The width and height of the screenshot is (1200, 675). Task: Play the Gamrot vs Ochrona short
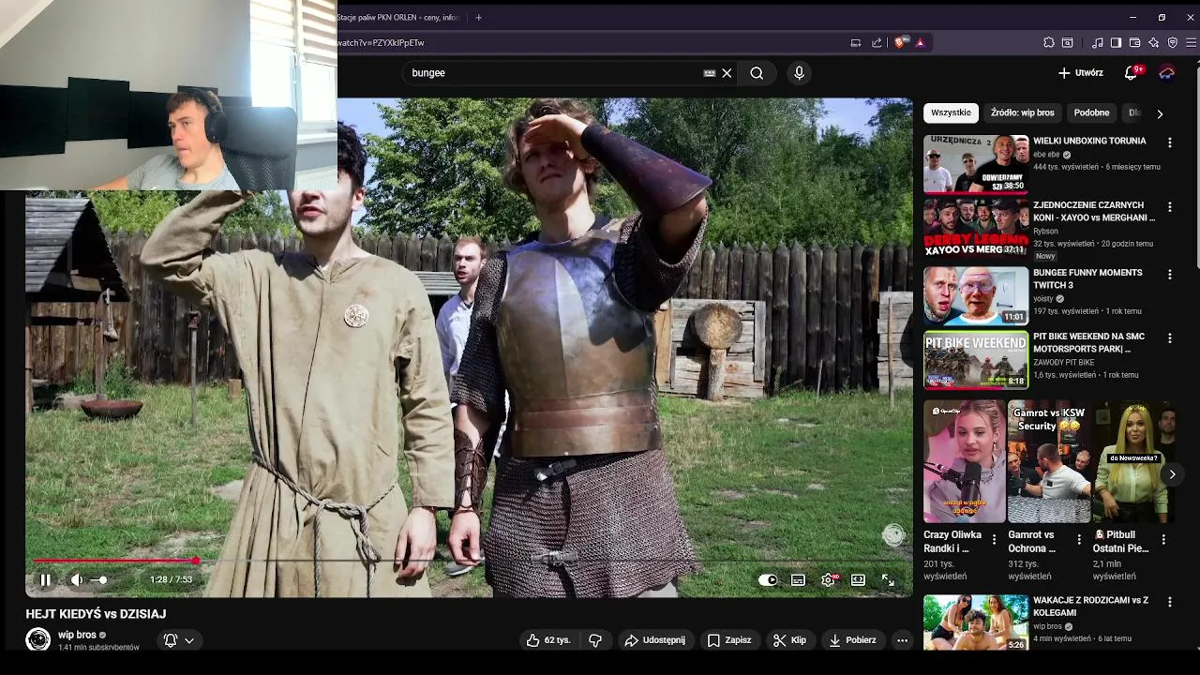click(1049, 462)
